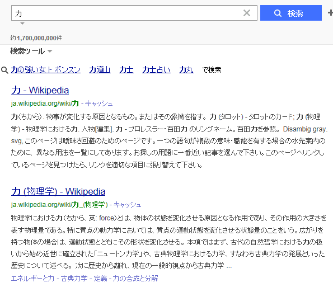Open the 定義 sublink
Image resolution: width=333 pixels, height=292 pixels.
click(100, 278)
